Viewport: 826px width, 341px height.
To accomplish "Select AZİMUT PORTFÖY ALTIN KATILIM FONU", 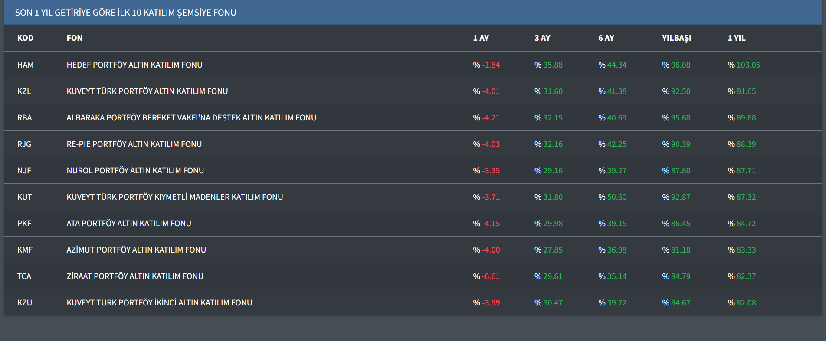I will (136, 250).
